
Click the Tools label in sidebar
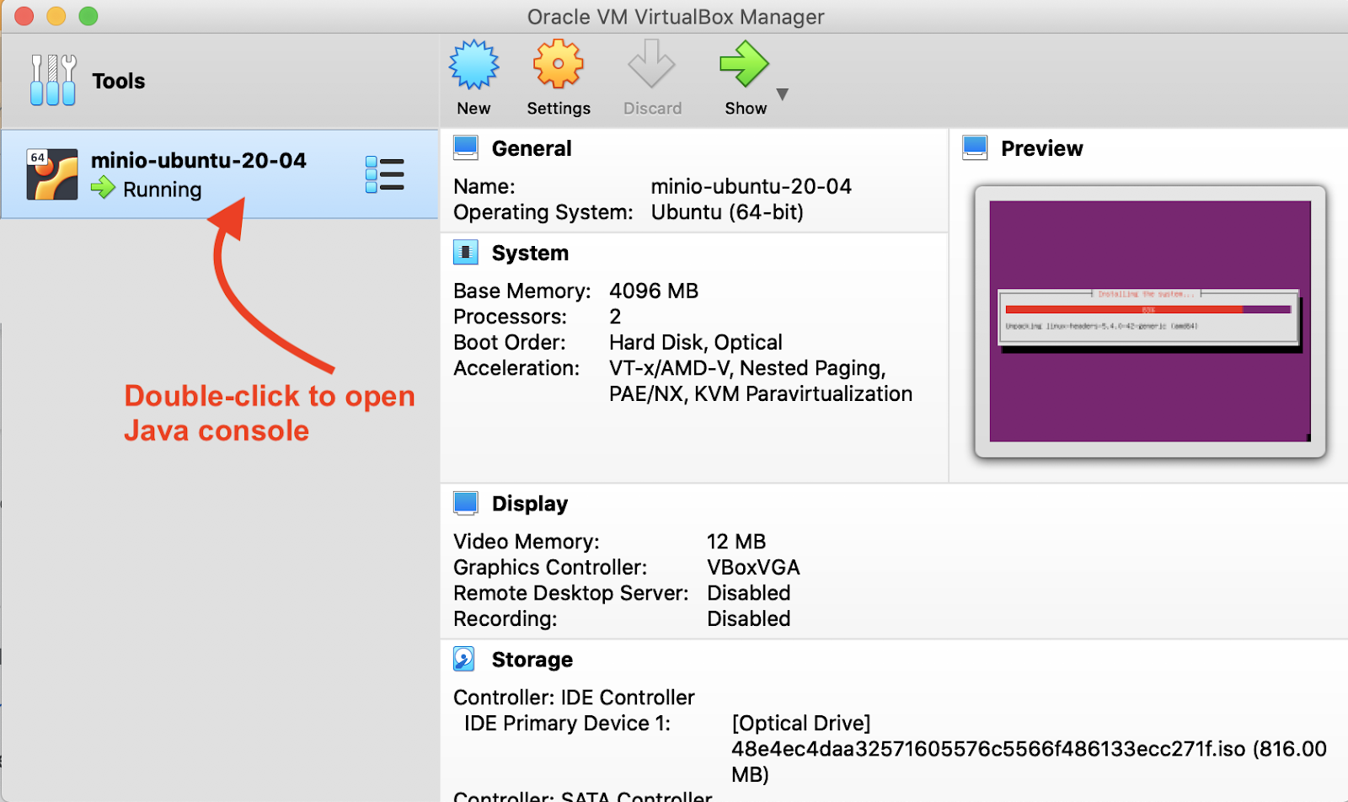click(119, 82)
